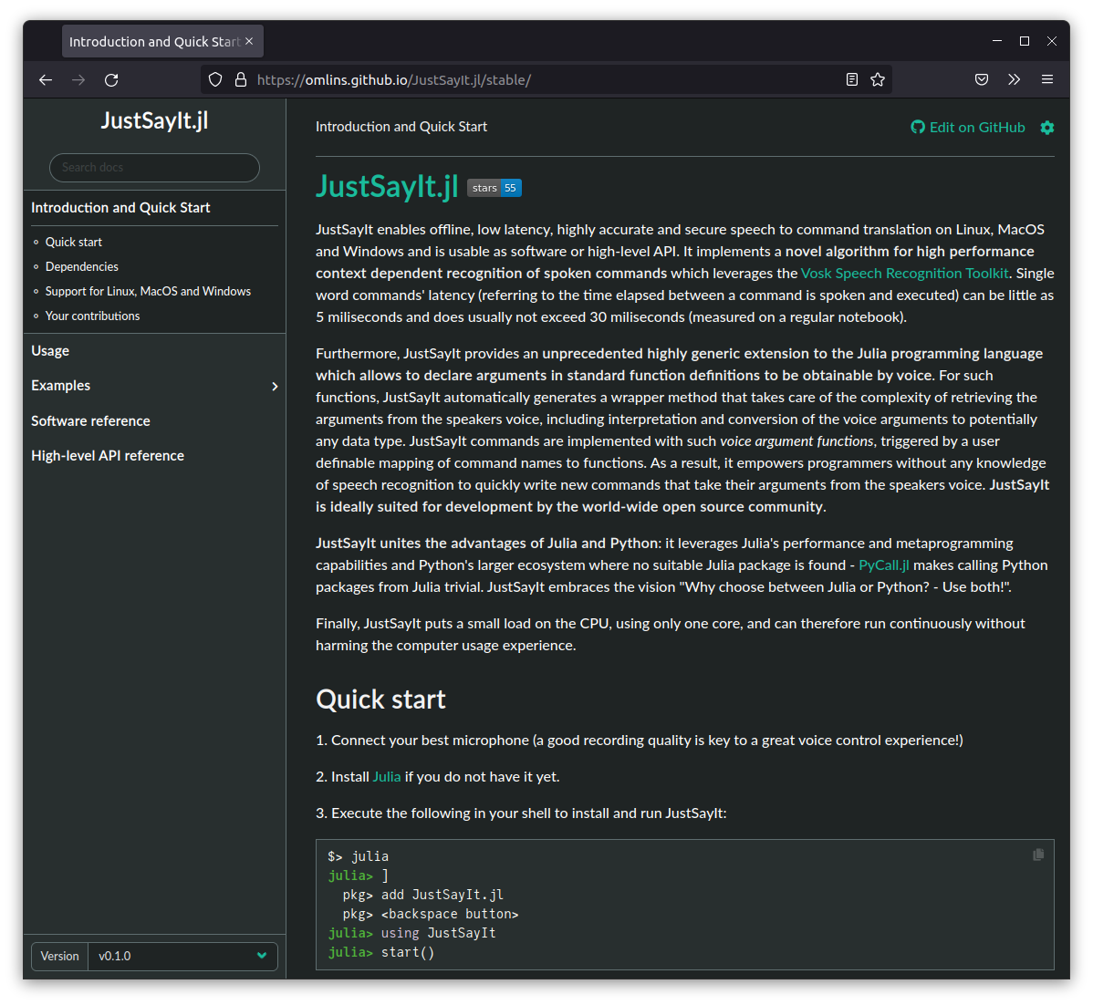Copy code block with clipboard icon
Screen dimensions: 1093x1005
pos(1038,855)
